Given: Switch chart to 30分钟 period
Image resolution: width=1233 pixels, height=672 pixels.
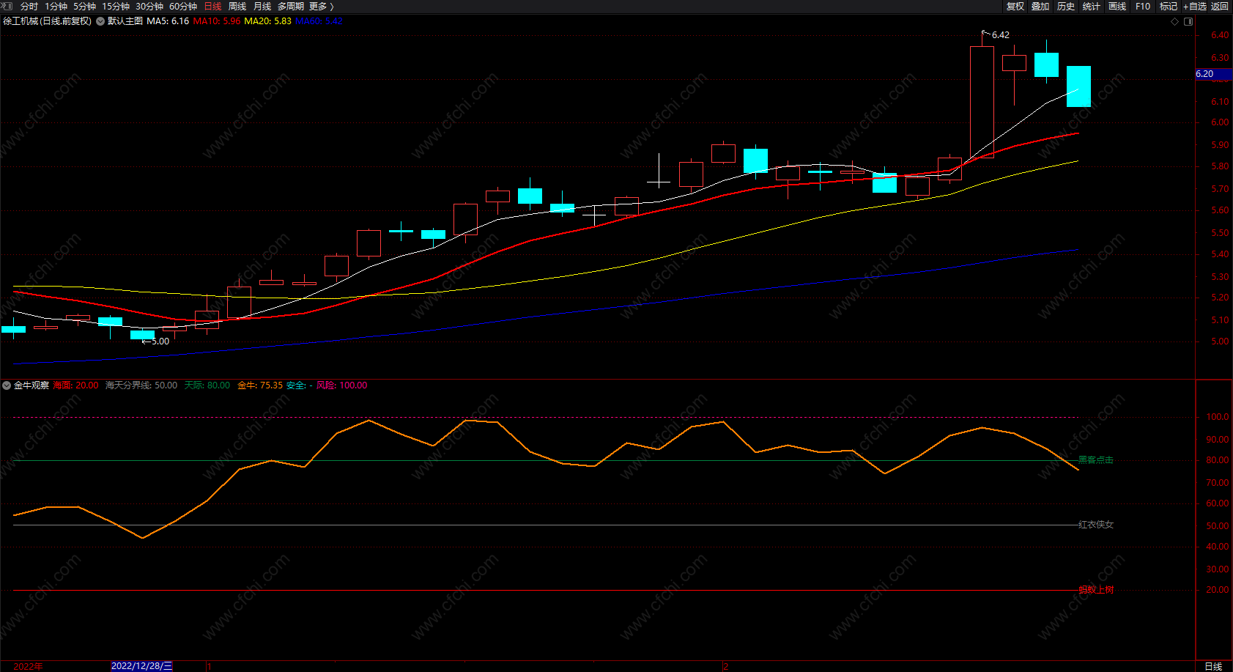Looking at the screenshot, I should click(x=149, y=7).
